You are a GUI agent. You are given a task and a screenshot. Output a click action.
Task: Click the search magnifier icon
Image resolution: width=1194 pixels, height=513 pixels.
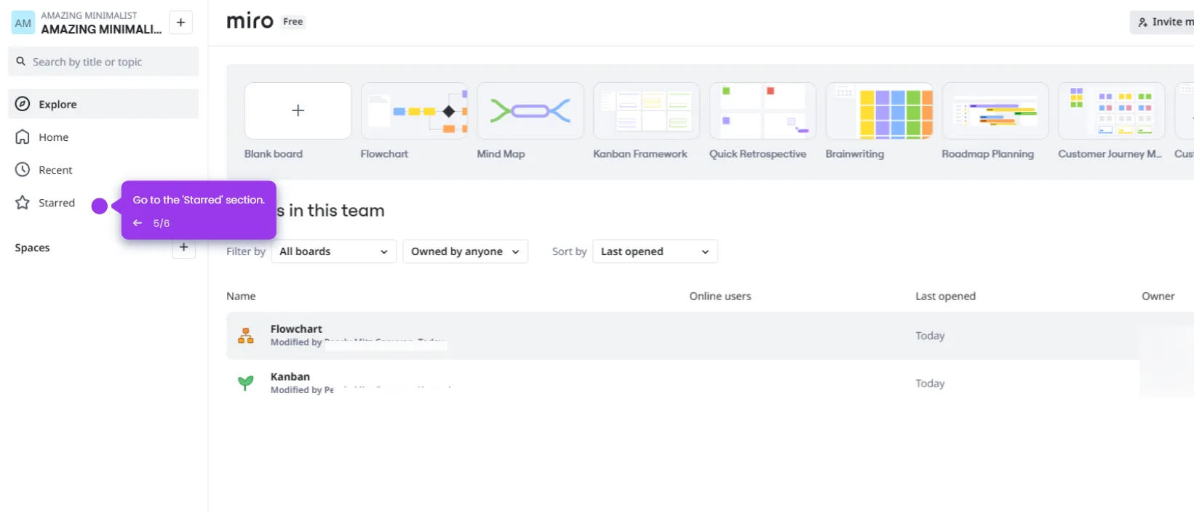click(21, 62)
